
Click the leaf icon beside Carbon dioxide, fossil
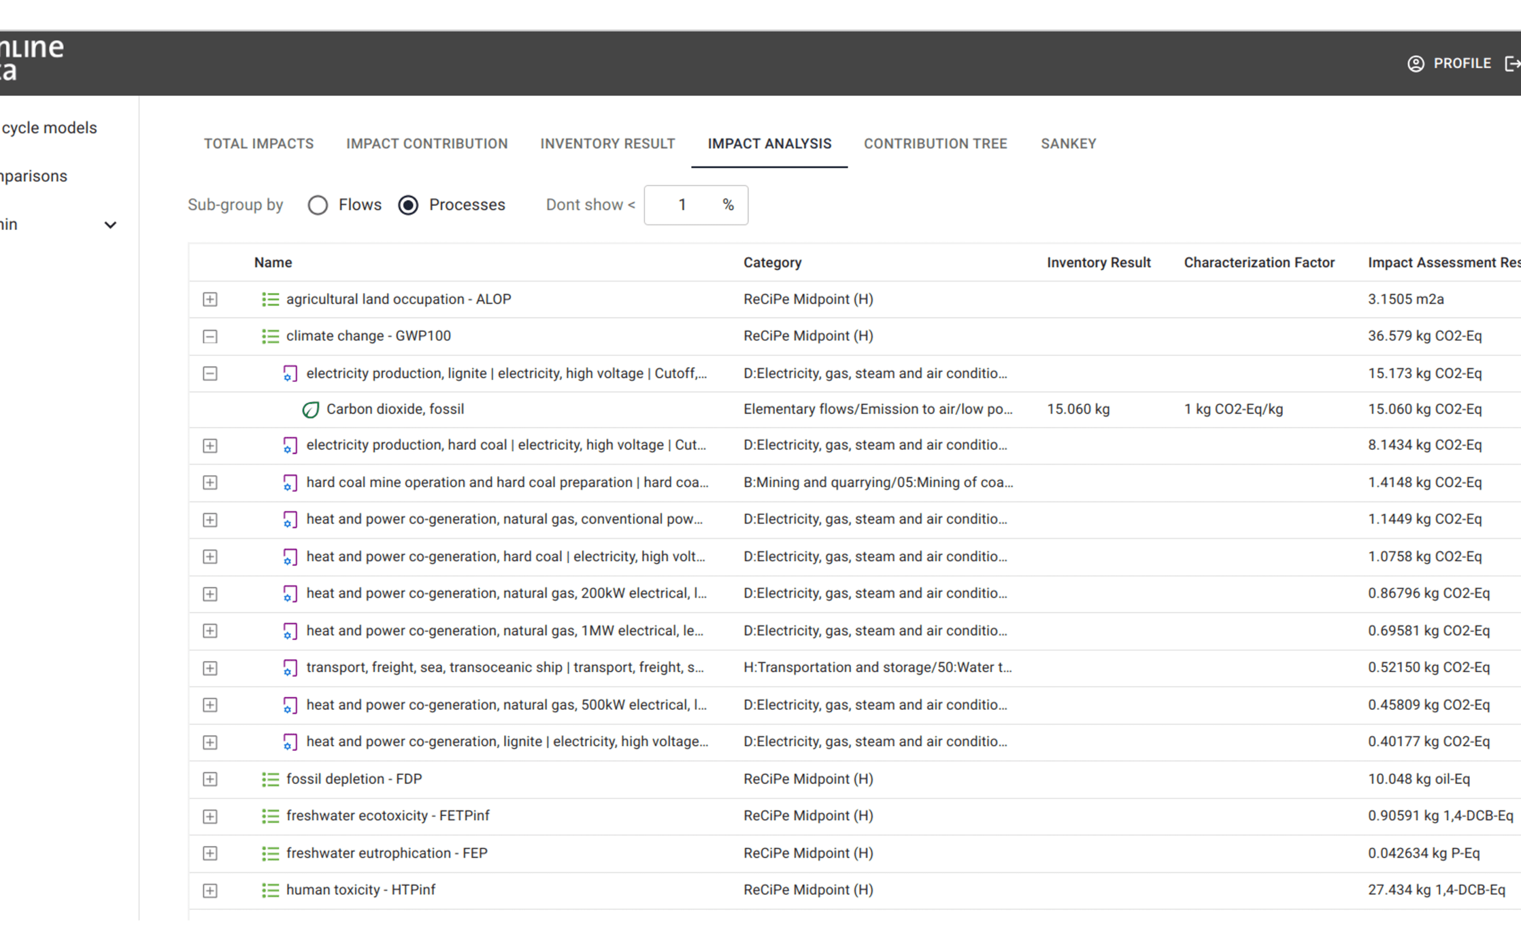(311, 410)
